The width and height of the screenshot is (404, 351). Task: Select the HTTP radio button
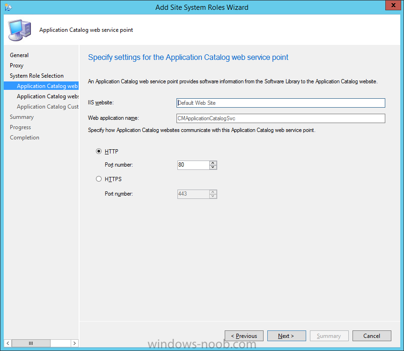99,151
